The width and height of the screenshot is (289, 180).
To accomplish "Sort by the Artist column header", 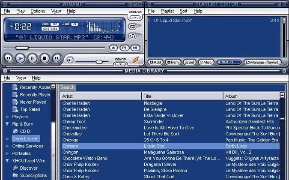I will (x=101, y=96).
